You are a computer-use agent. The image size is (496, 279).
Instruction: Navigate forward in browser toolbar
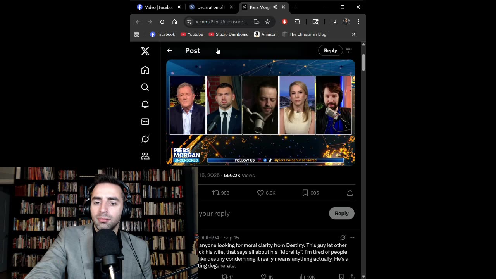coord(150,22)
